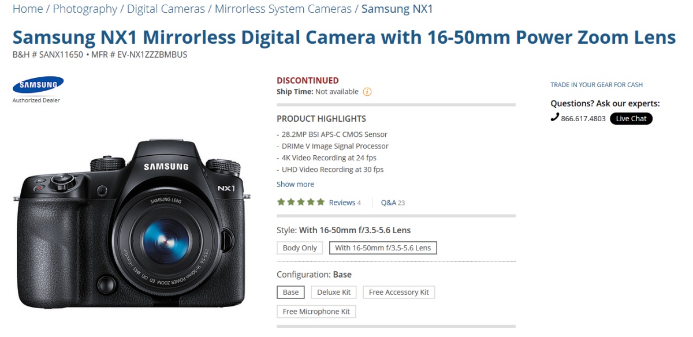The image size is (693, 337).
Task: Choose the Base configuration
Action: pos(290,292)
